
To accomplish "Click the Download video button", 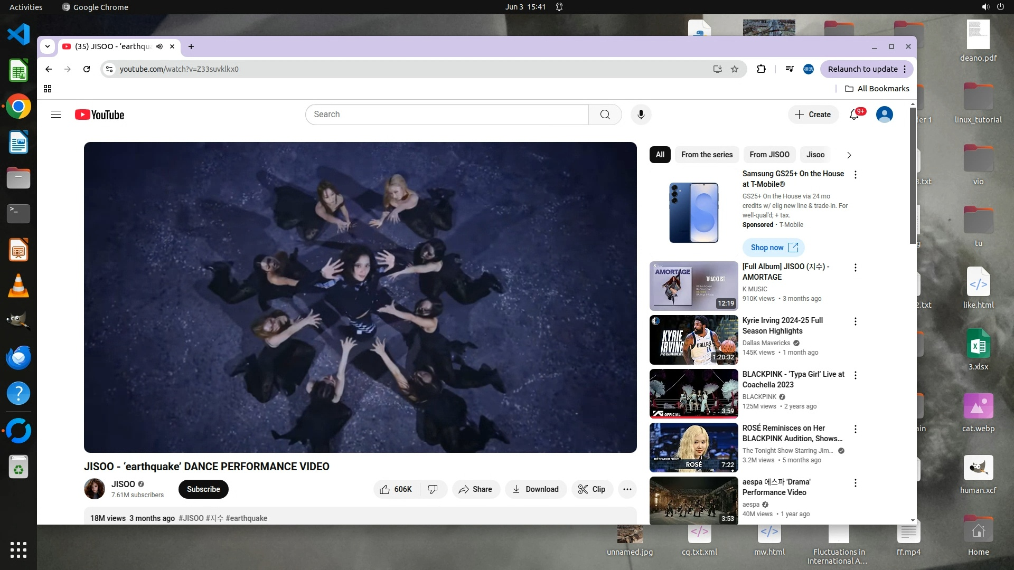I will (x=536, y=489).
